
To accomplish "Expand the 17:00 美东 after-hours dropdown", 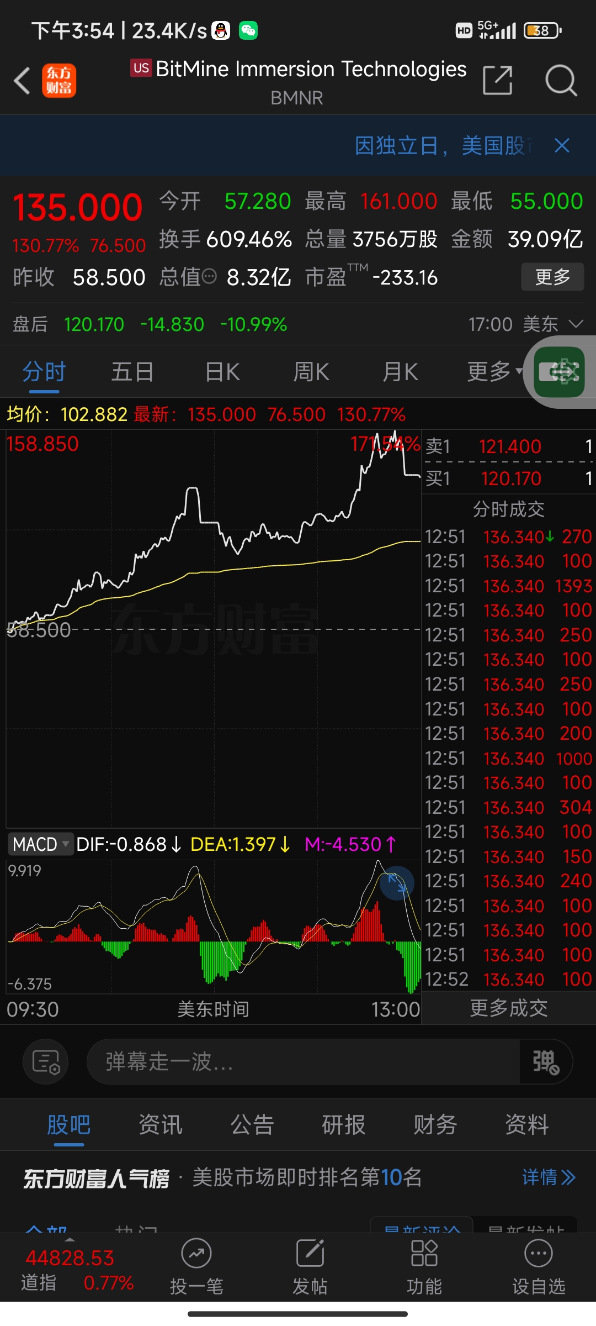I will 525,324.
